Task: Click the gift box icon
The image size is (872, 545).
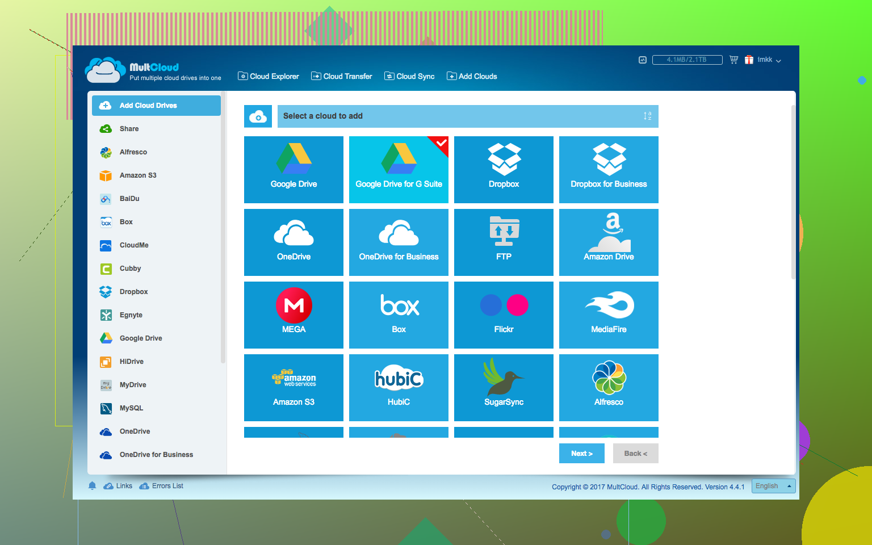Action: tap(749, 60)
